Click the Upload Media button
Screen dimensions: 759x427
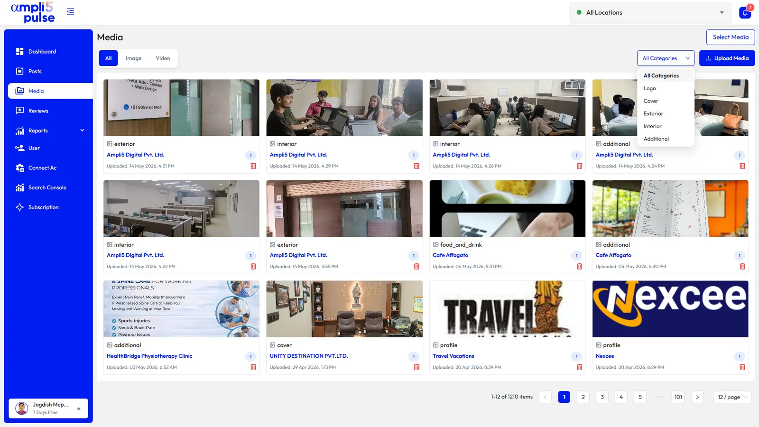pyautogui.click(x=727, y=58)
